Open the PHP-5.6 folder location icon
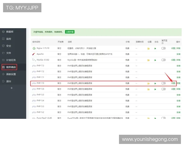184x147 pixels. coord(148,89)
